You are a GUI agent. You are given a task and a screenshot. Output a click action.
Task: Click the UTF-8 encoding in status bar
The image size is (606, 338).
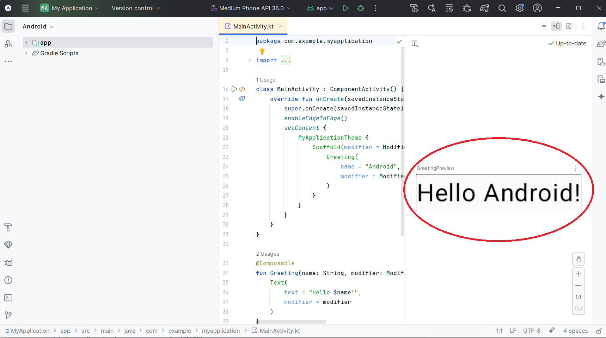[x=531, y=331]
